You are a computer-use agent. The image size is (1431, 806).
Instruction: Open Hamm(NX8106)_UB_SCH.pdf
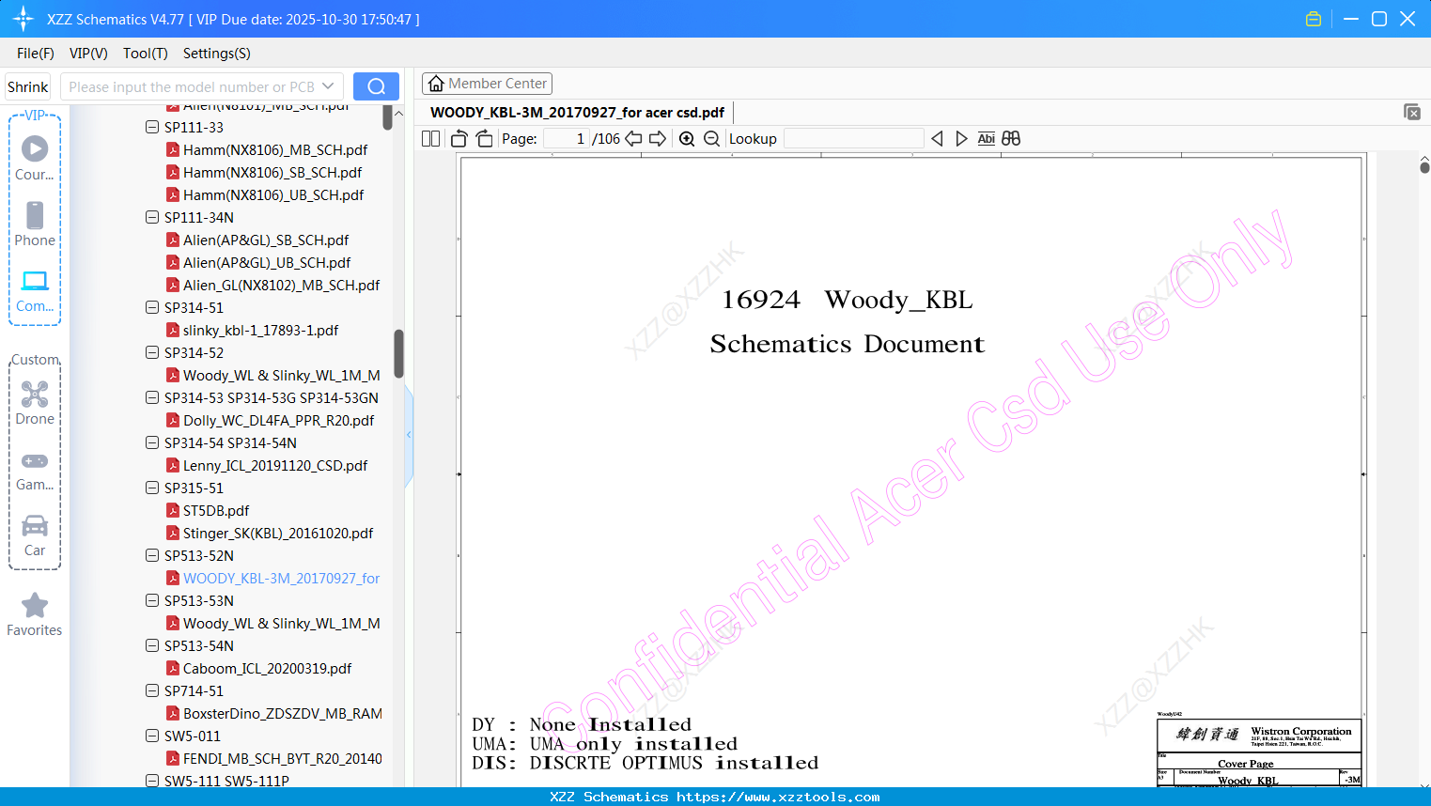(x=273, y=194)
